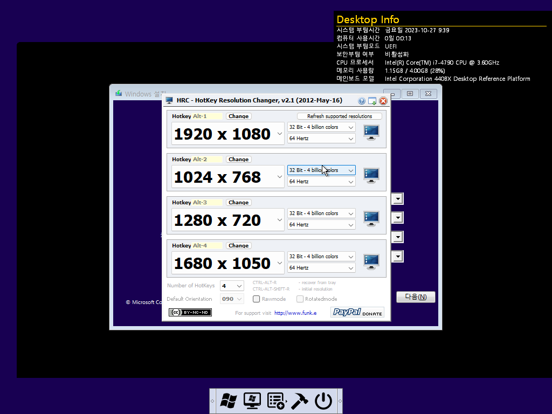The height and width of the screenshot is (414, 552).
Task: Click the Alt-3 hotkey field
Action: [207, 203]
